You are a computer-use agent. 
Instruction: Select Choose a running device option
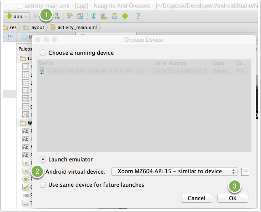point(43,53)
